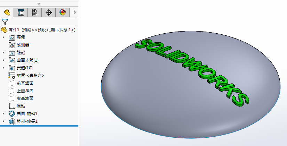Image resolution: width=287 pixels, height=146 pixels.
Task: Click the 右基準面 plane icon
Action: coord(12,98)
